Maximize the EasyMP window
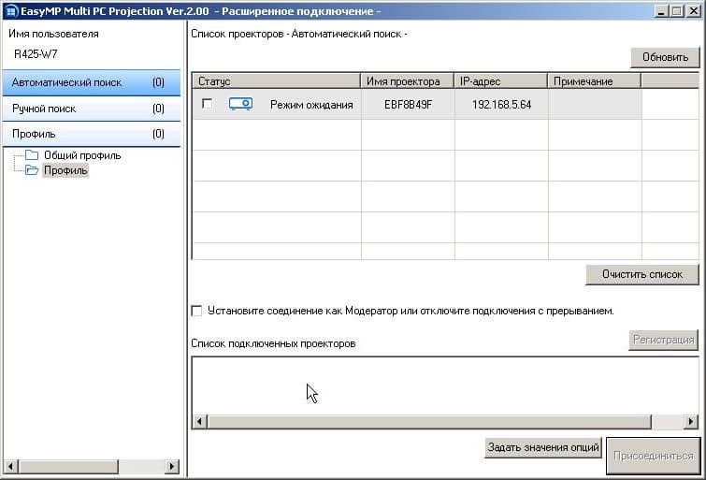The image size is (706, 480). [677, 11]
